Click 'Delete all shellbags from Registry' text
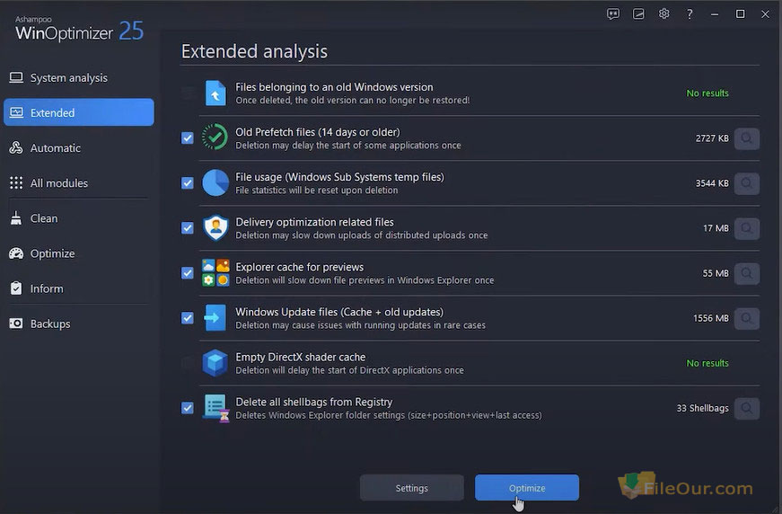This screenshot has height=514, width=782. click(313, 402)
